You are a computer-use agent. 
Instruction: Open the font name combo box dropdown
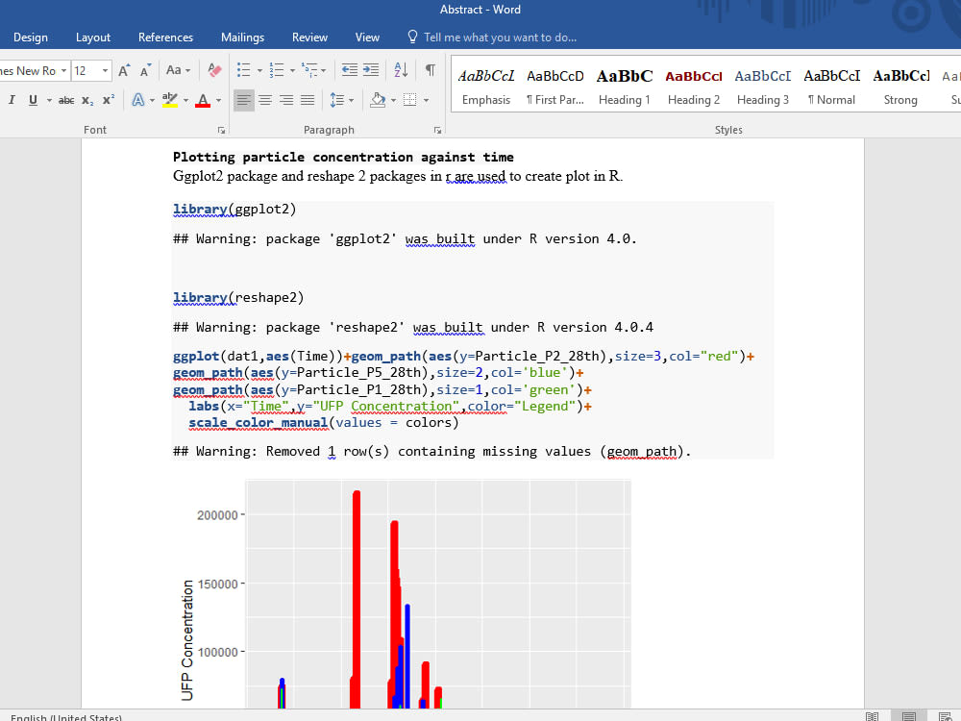click(63, 70)
